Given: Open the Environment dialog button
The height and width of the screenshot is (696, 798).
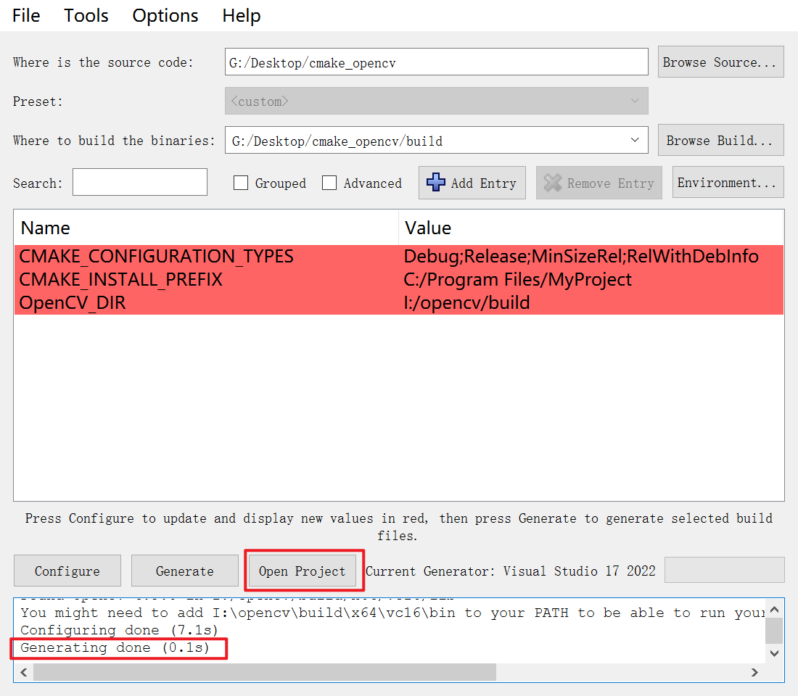Looking at the screenshot, I should coord(728,182).
